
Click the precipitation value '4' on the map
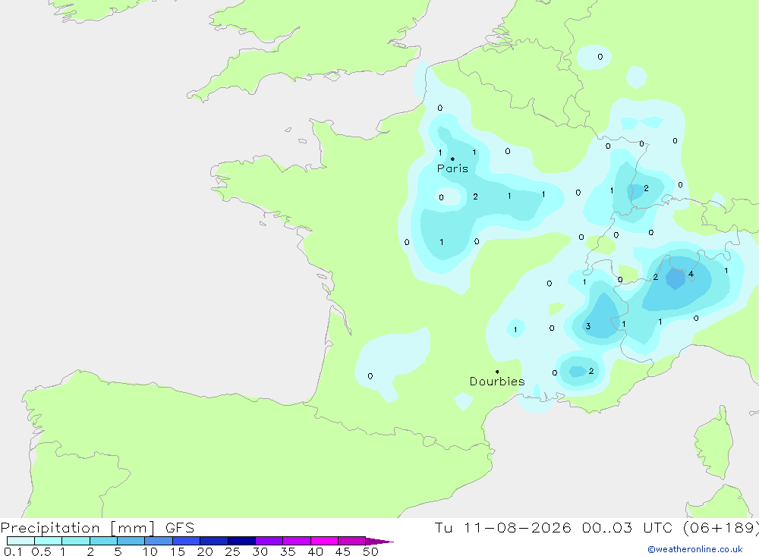691,274
